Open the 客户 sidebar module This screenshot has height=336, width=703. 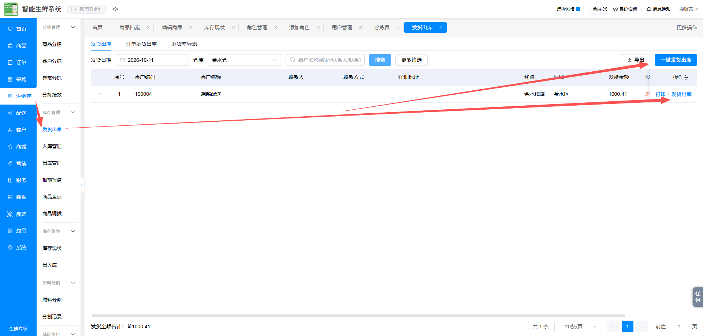(18, 130)
